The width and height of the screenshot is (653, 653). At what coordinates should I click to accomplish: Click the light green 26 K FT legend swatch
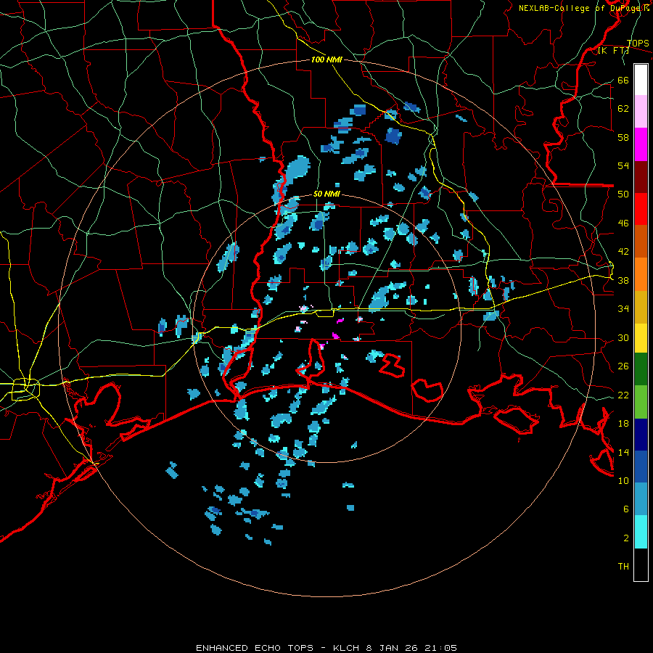coord(641,402)
